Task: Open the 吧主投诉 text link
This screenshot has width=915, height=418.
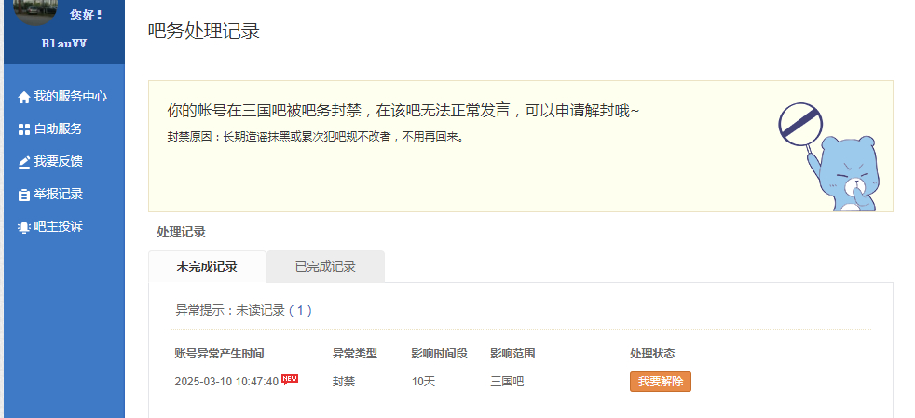Action: pyautogui.click(x=59, y=226)
